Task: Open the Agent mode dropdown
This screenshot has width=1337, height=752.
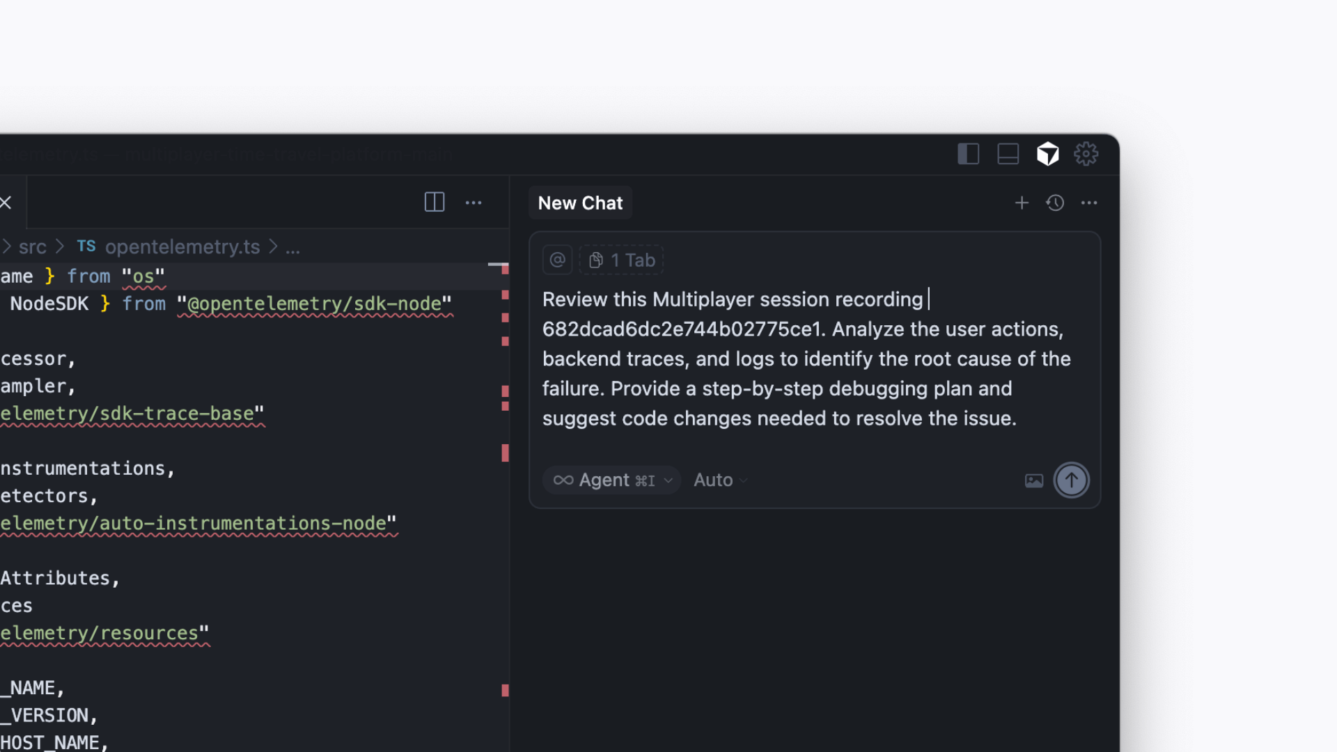Action: (611, 480)
